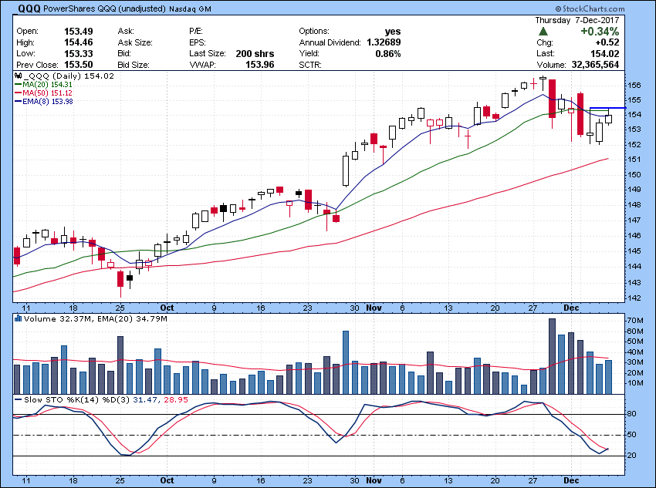Click the Ask Size: label
This screenshot has height=488, width=656.
(x=135, y=42)
